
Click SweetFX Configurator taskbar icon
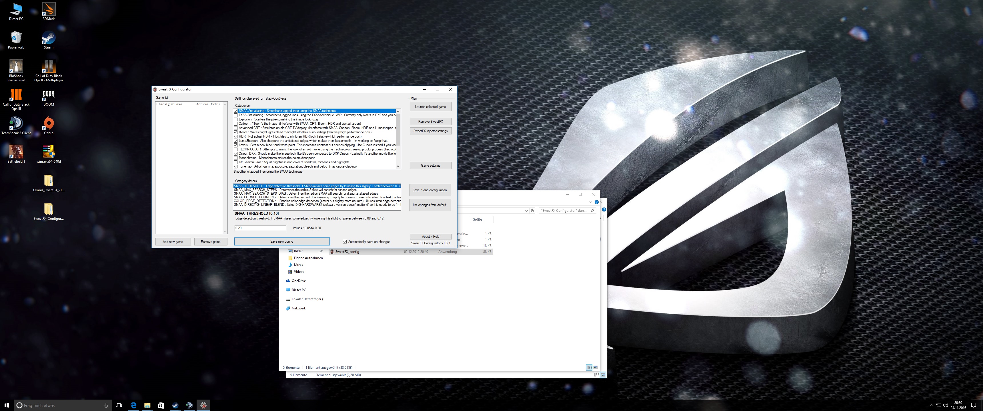point(203,405)
